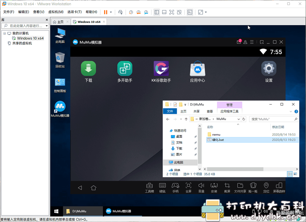306x222 pixels.
Task: Select the nemu folder row
Action: coord(252,134)
